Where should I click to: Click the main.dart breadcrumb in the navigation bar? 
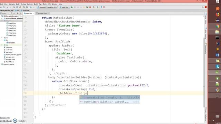(x=25, y=11)
